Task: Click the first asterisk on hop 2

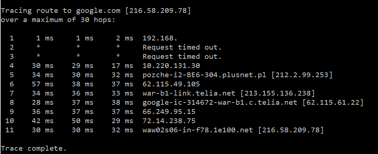Action: pos(38,48)
